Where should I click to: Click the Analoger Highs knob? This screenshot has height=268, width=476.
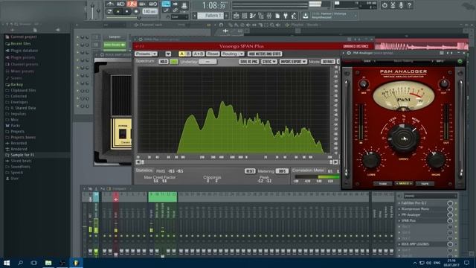coord(437,160)
